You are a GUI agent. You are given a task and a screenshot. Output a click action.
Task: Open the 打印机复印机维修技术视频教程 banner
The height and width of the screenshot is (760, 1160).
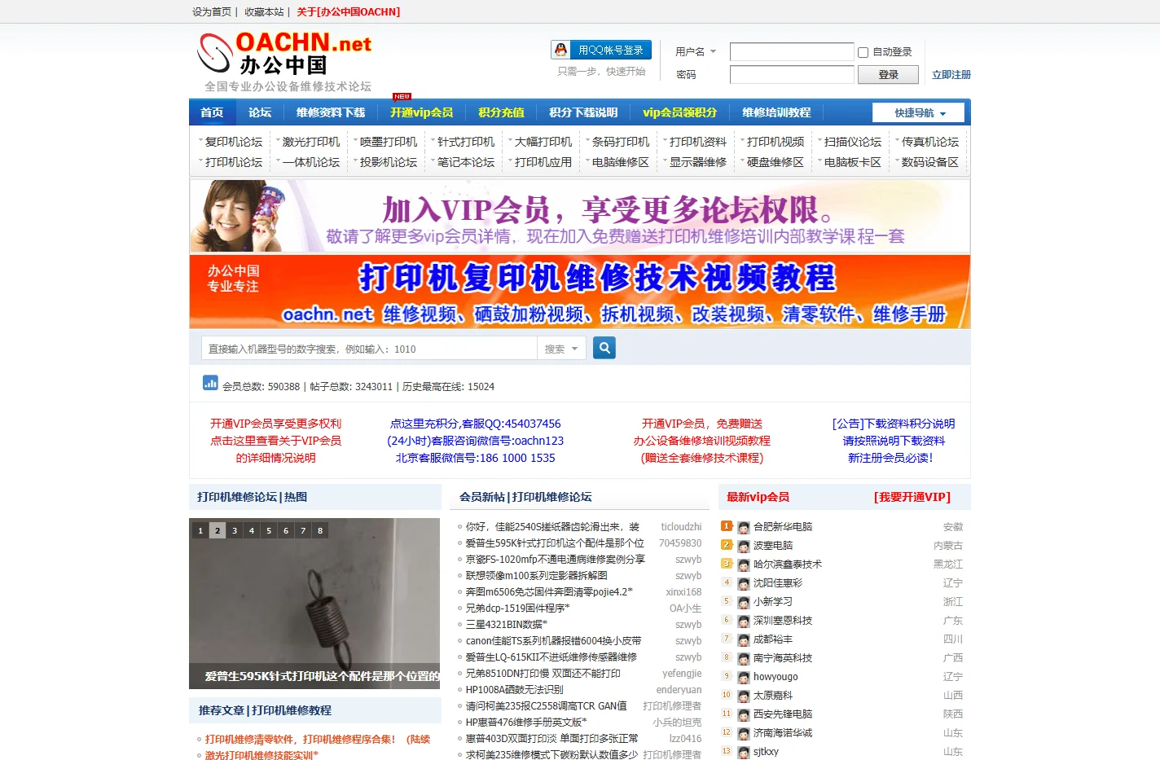click(580, 292)
